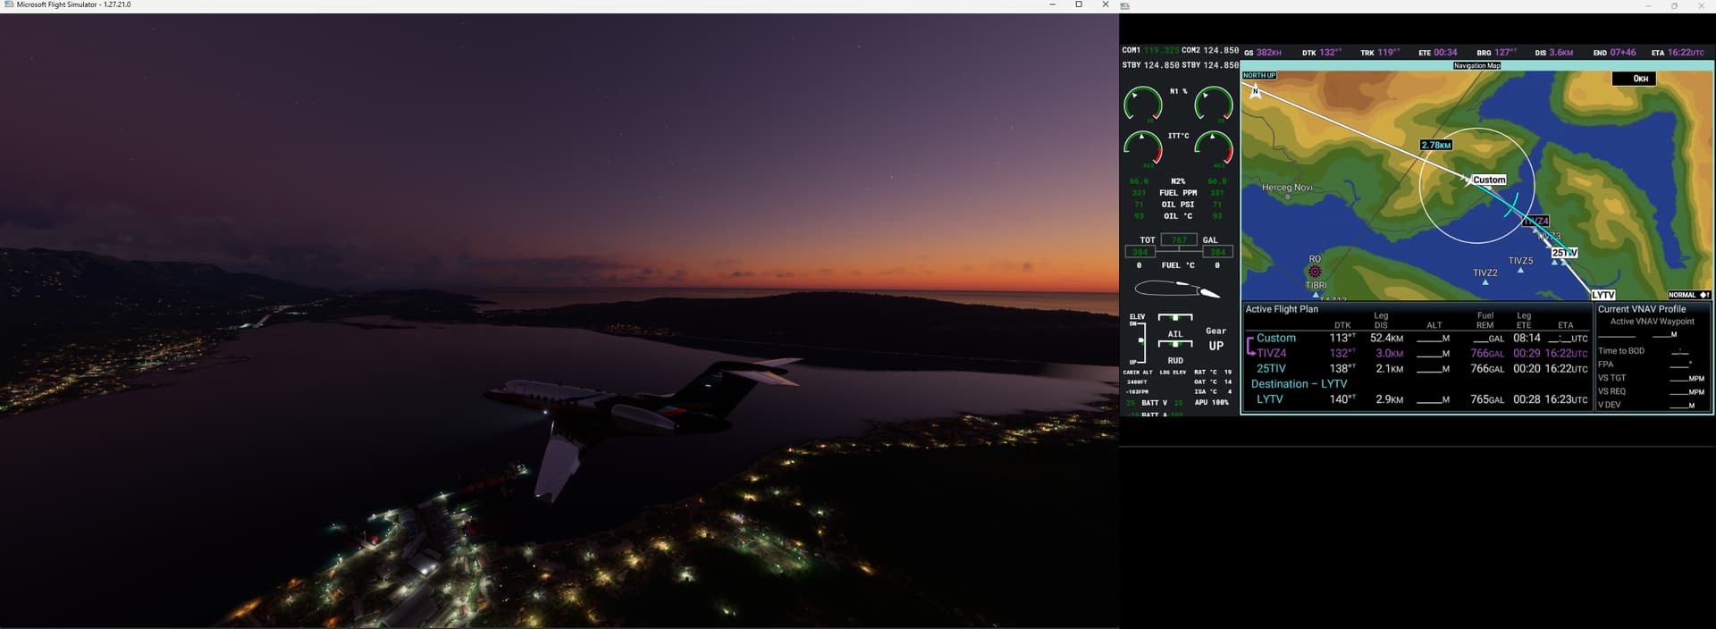Click the flaps position wing diagram
Screen dimensions: 1716x629
coord(1177,289)
